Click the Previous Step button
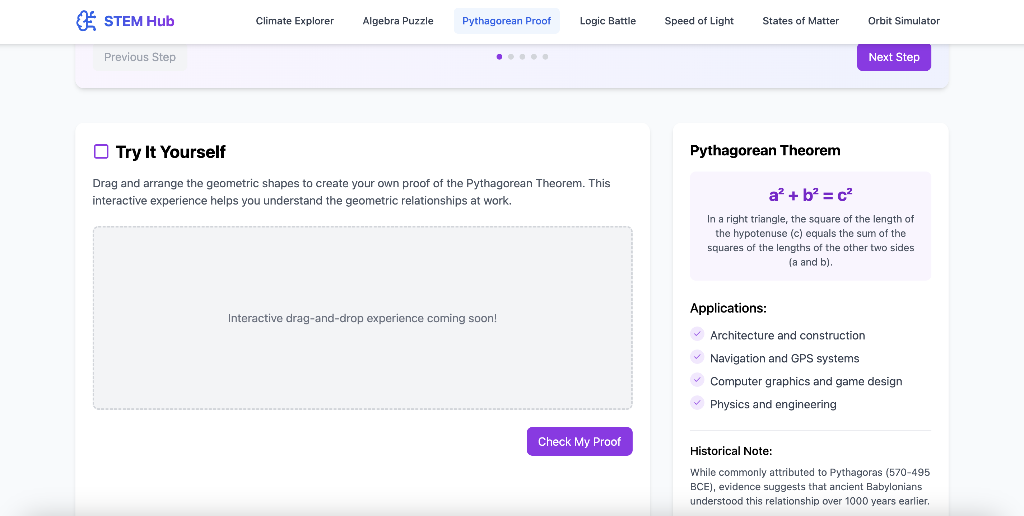The height and width of the screenshot is (516, 1024). pos(140,57)
